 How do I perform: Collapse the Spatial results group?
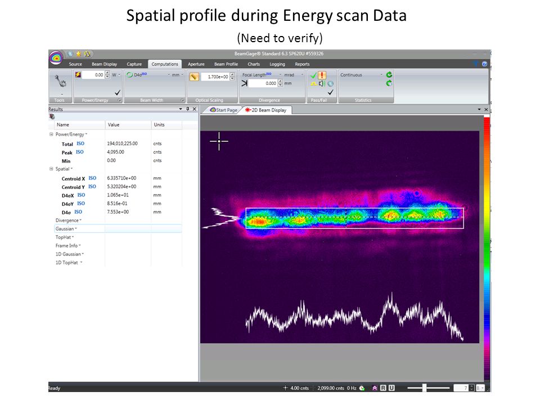51,169
